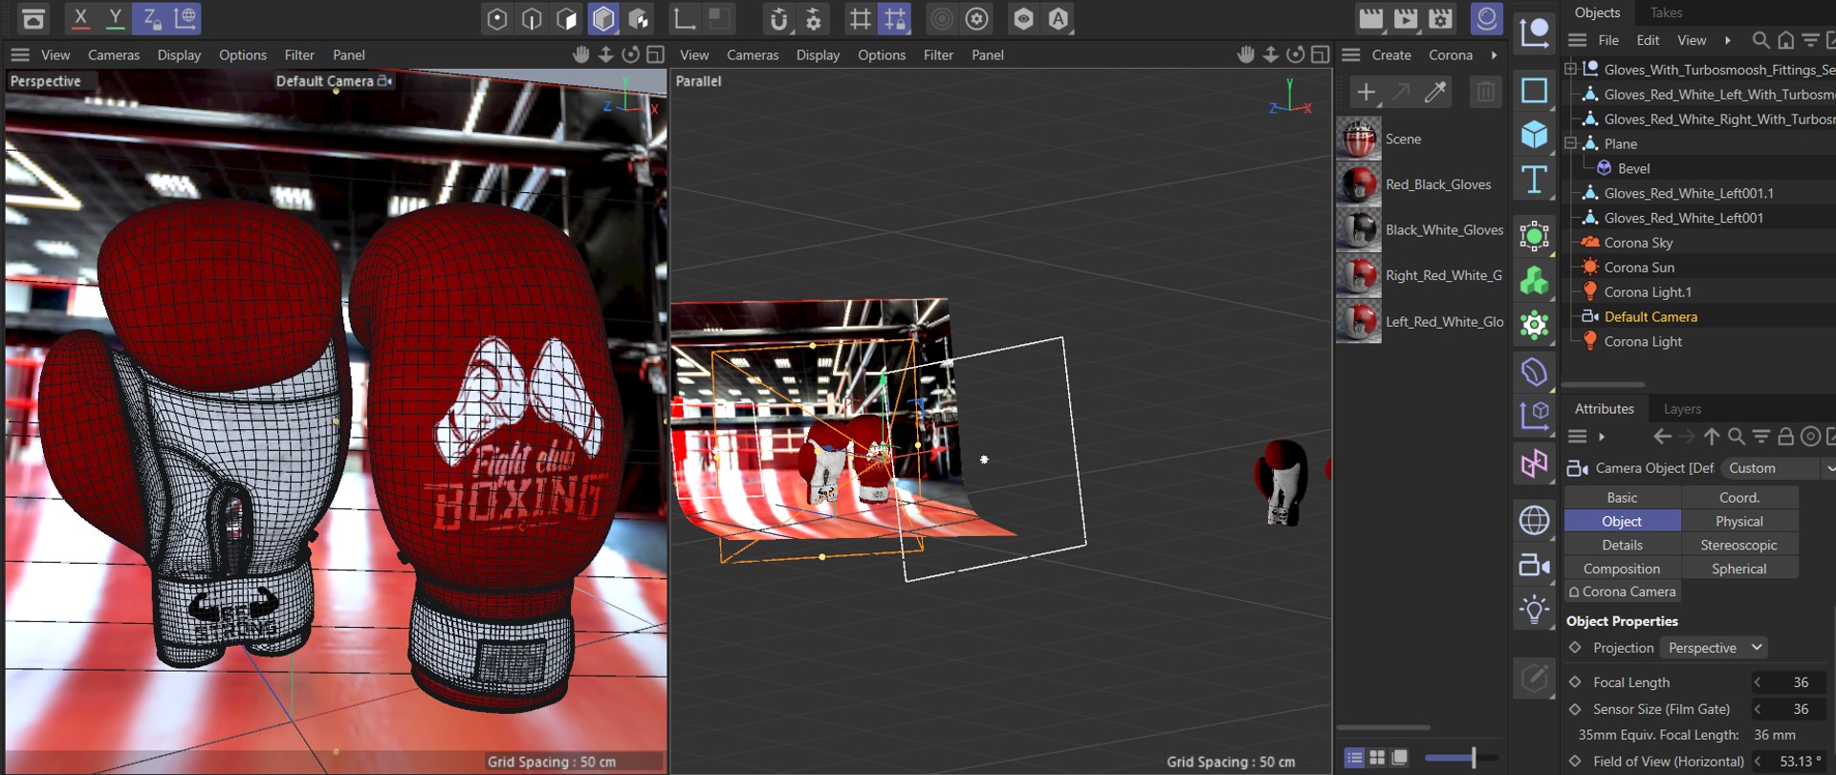The image size is (1836, 775).
Task: Expand Gloves_With_Turbosmoosh_Fittings tree node
Action: 1570,69
